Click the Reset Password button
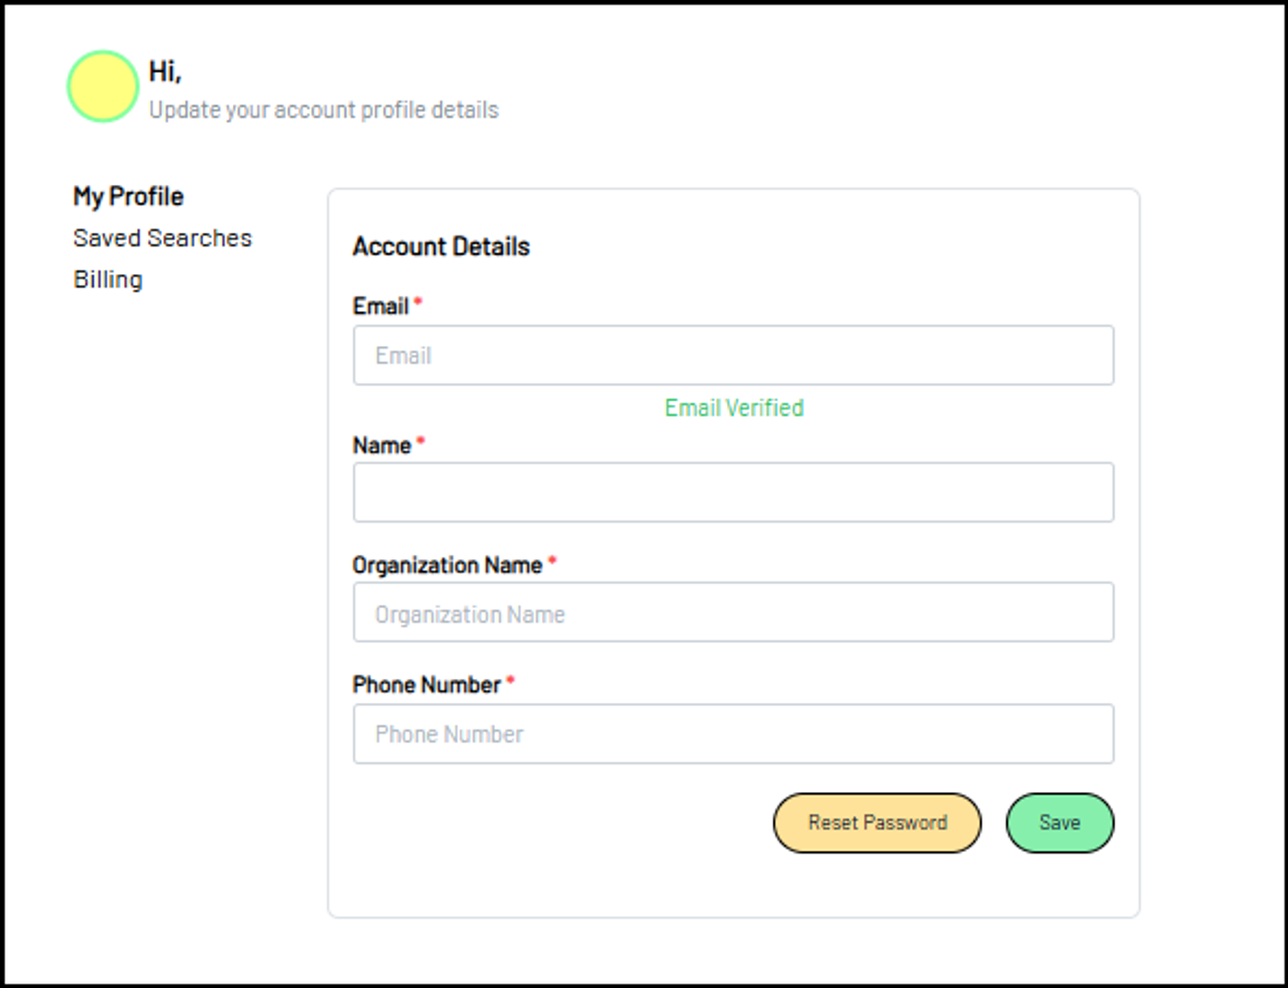Screen dimensions: 1288x988 pos(878,822)
